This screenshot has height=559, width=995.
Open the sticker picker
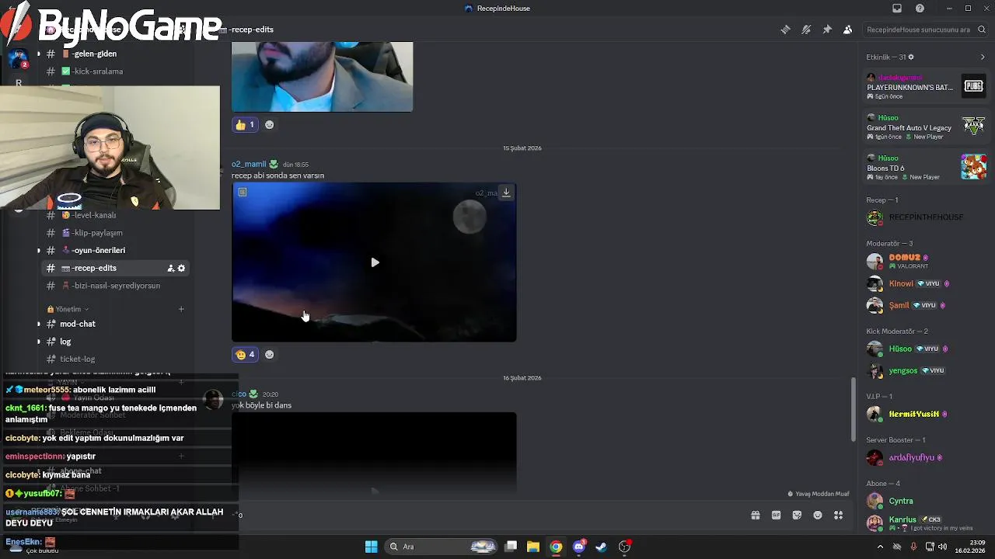[797, 515]
